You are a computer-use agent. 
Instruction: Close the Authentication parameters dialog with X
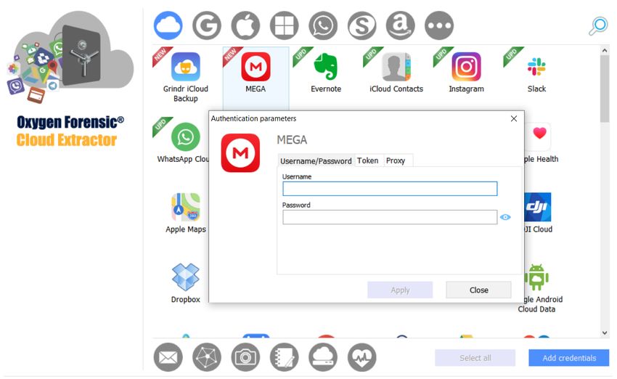513,118
